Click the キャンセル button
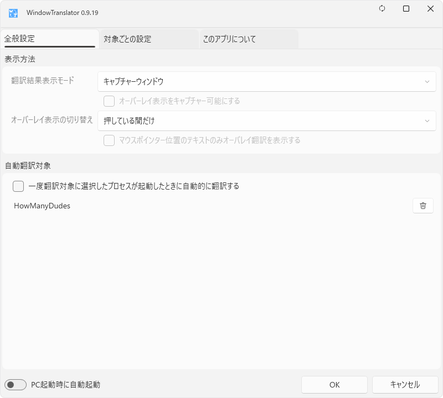 405,385
